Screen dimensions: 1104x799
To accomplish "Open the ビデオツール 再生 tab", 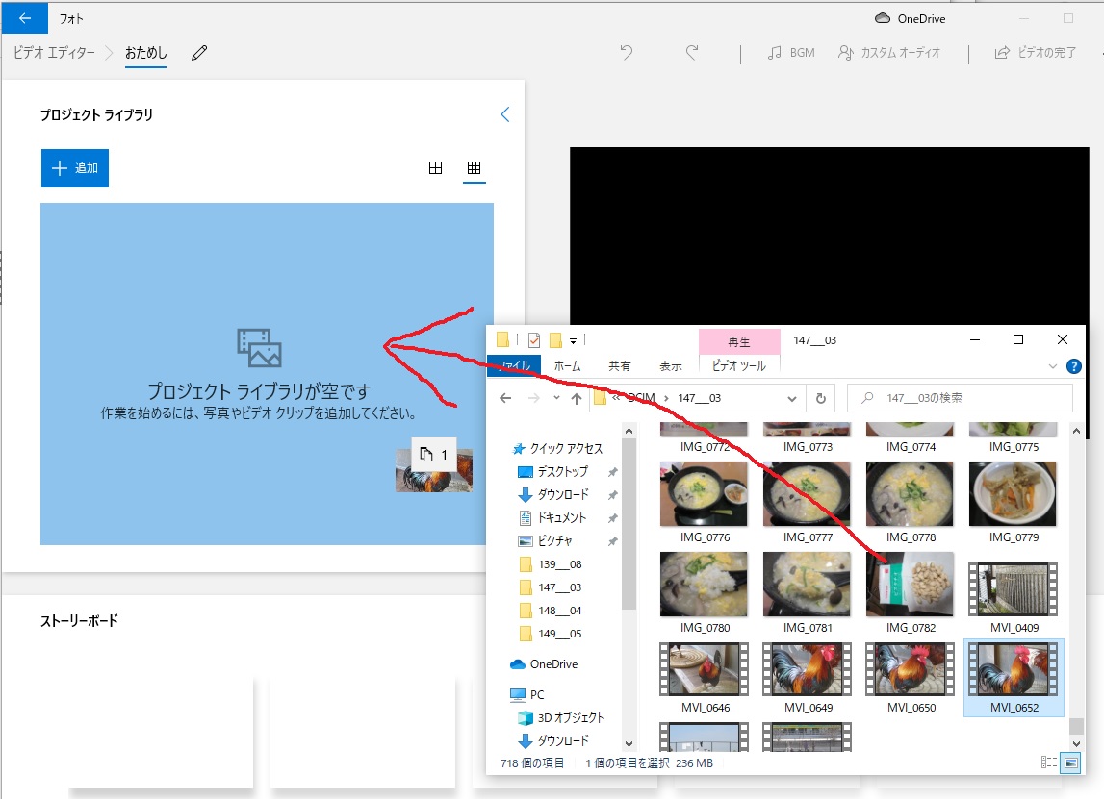I will pyautogui.click(x=738, y=342).
